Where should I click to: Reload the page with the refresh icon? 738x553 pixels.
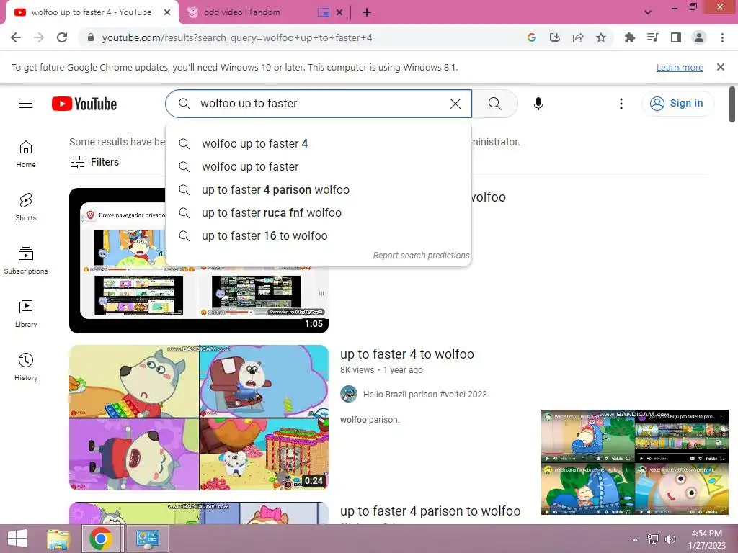(x=62, y=37)
